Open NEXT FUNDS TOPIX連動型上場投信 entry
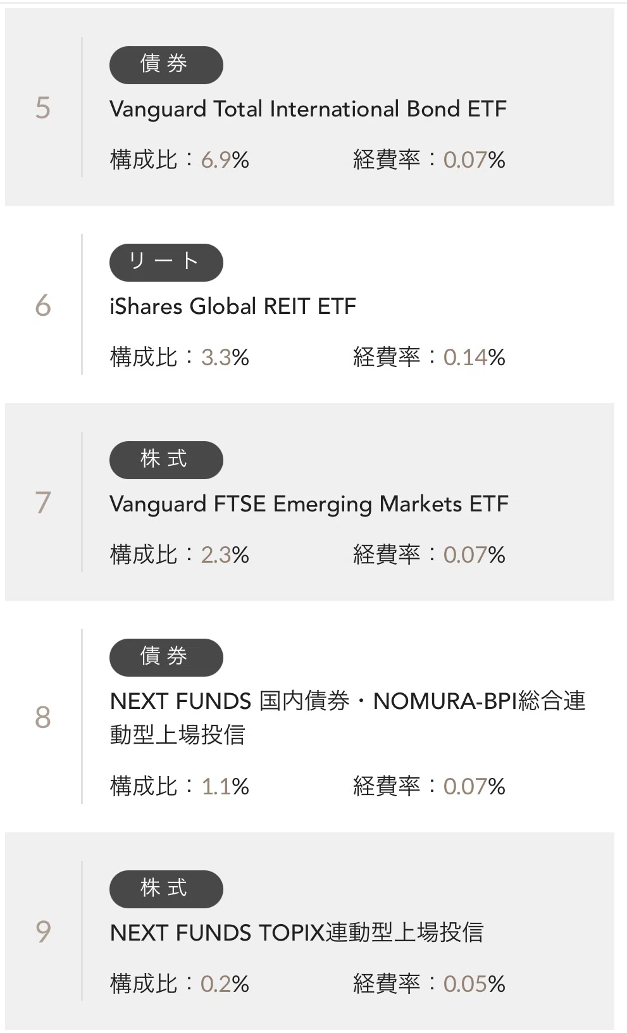Viewport: 627px width, 1033px height. point(297,932)
